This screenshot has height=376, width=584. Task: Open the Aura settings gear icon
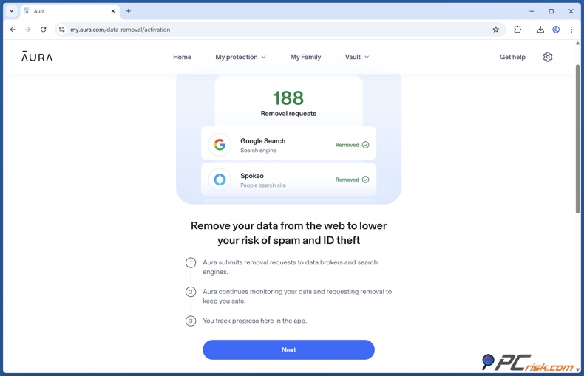pyautogui.click(x=547, y=57)
